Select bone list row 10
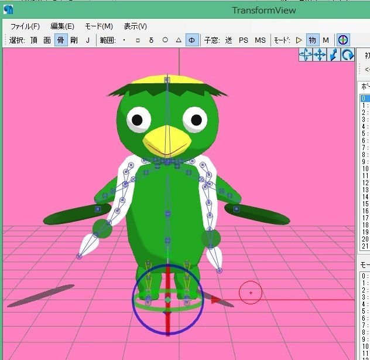Viewport: 370px width, 360px height. point(365,168)
